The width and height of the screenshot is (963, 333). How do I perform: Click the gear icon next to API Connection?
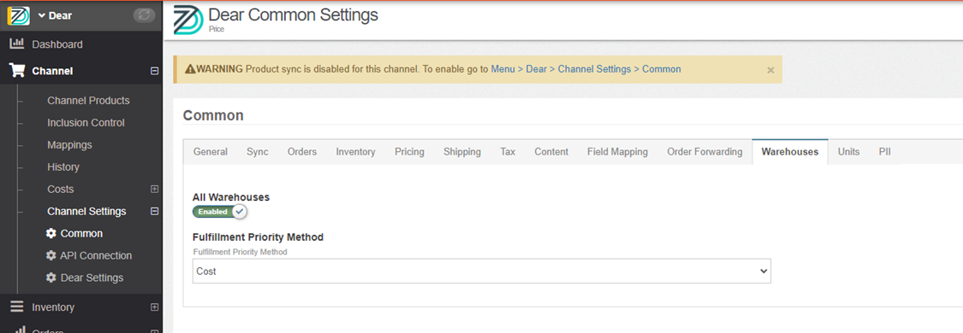pyautogui.click(x=51, y=256)
